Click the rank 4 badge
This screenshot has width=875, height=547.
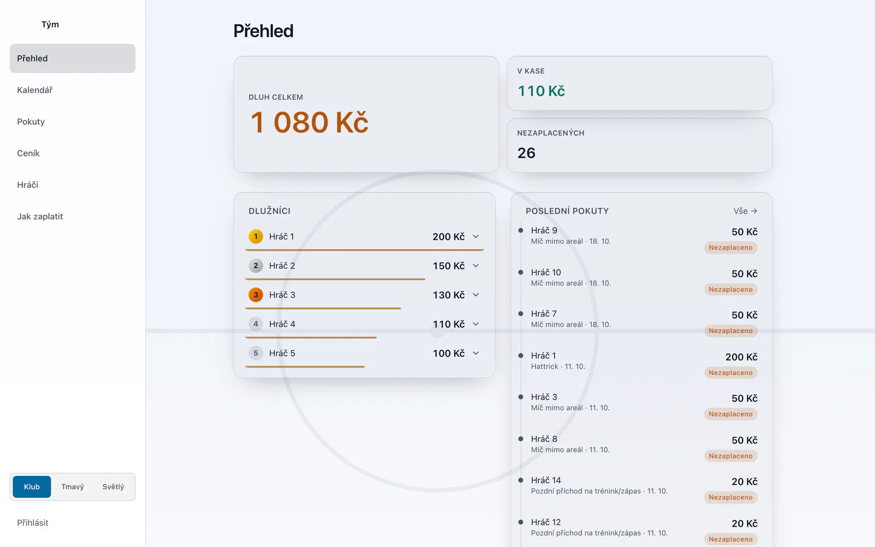pos(255,324)
